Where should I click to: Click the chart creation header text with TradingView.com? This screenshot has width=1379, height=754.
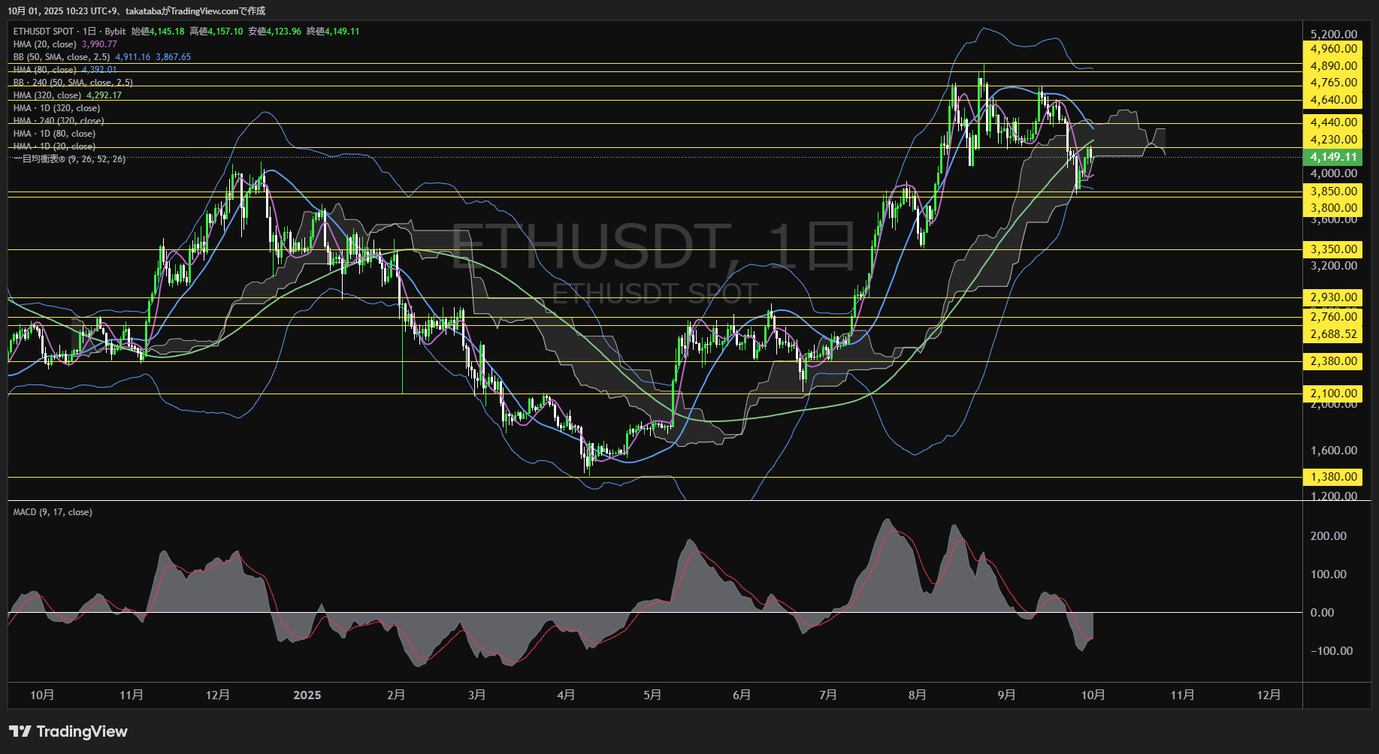click(136, 11)
